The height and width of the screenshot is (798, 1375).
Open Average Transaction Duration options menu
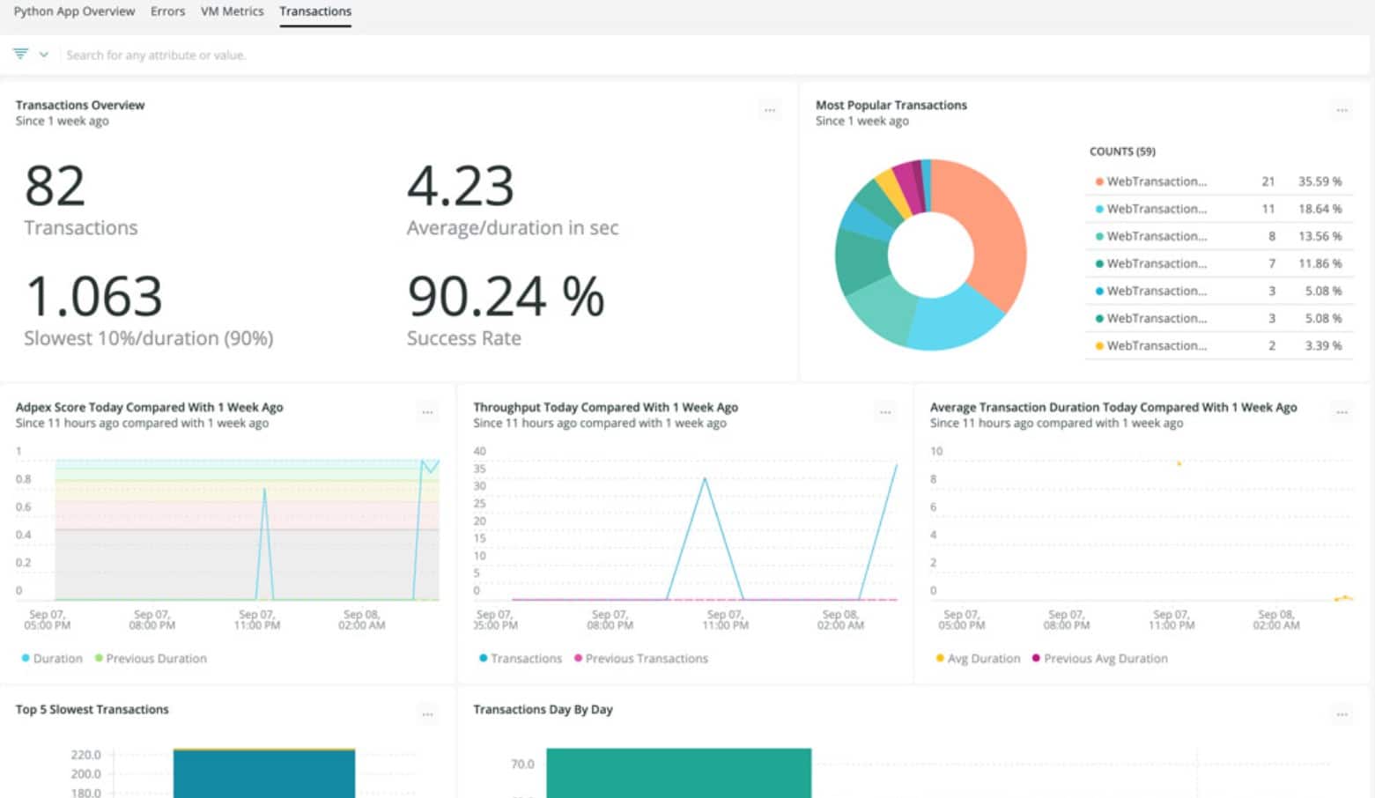click(x=1342, y=412)
